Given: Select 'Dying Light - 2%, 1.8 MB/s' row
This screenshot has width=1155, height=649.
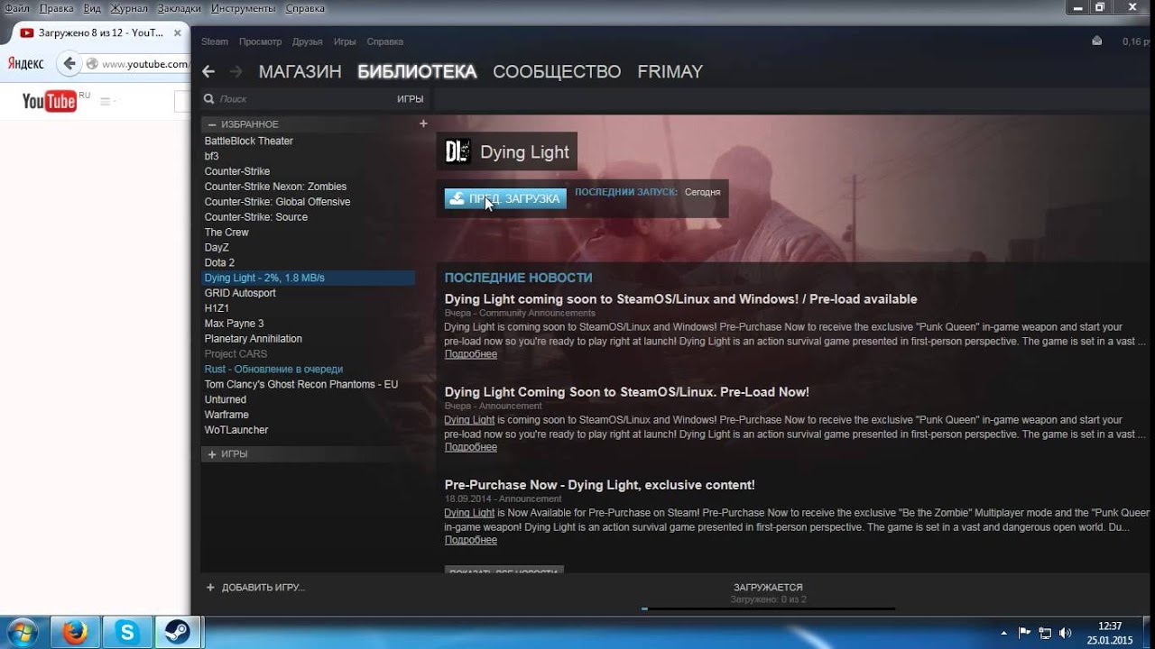Looking at the screenshot, I should [x=308, y=278].
